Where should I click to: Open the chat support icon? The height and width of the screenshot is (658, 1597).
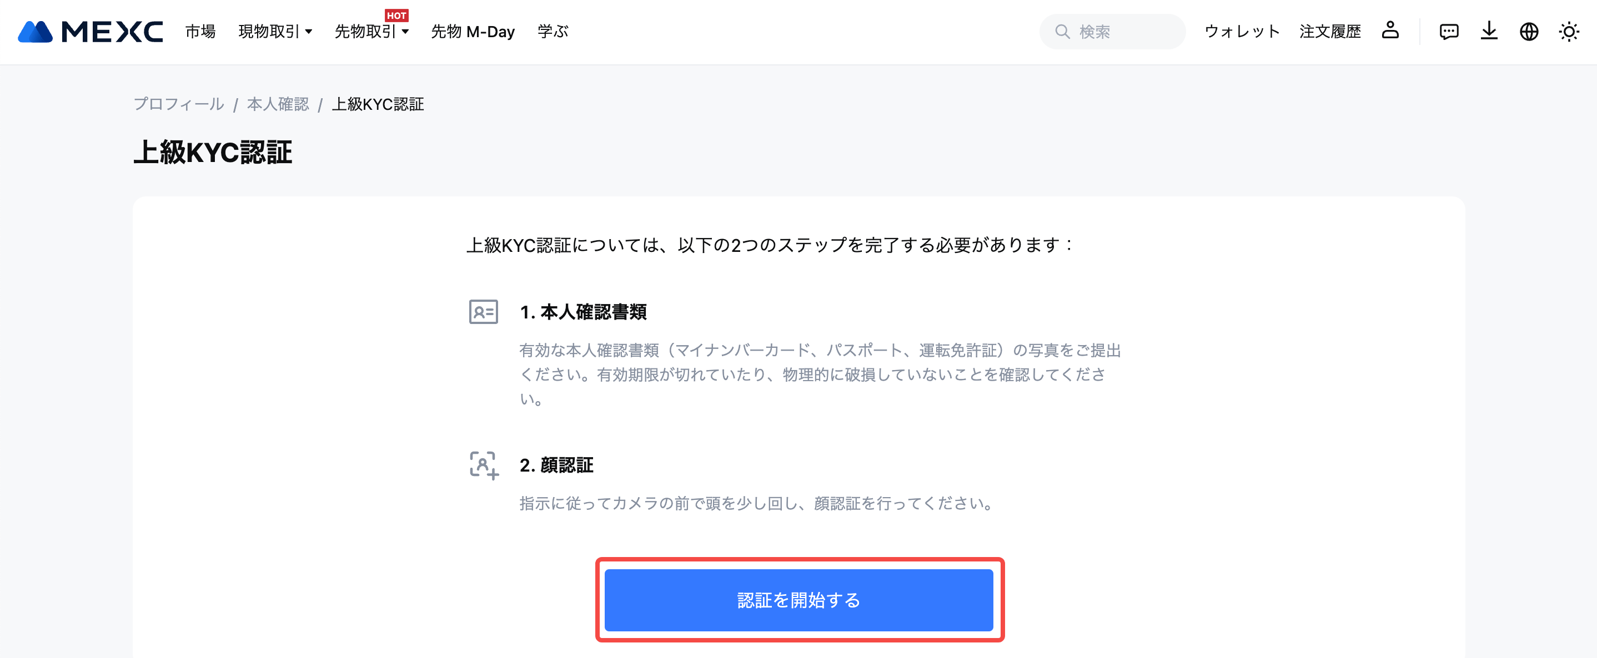click(1449, 32)
